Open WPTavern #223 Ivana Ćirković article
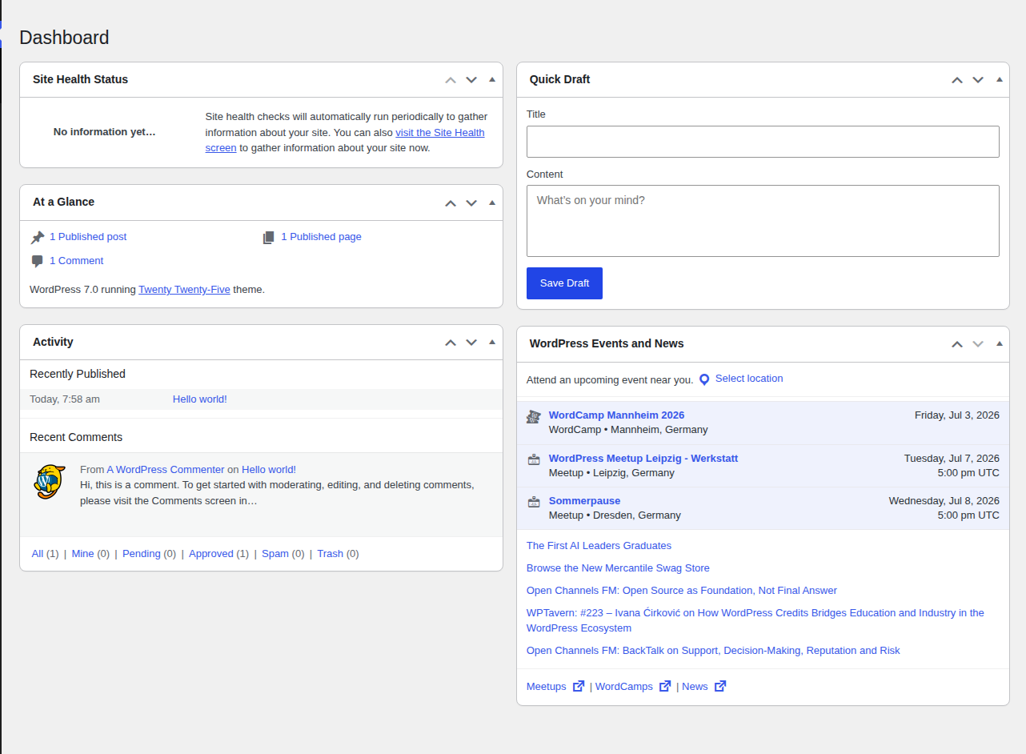The height and width of the screenshot is (754, 1026). [x=755, y=620]
